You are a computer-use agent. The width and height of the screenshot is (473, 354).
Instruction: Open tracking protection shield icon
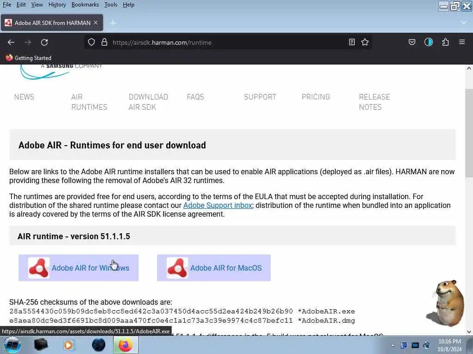point(91,42)
